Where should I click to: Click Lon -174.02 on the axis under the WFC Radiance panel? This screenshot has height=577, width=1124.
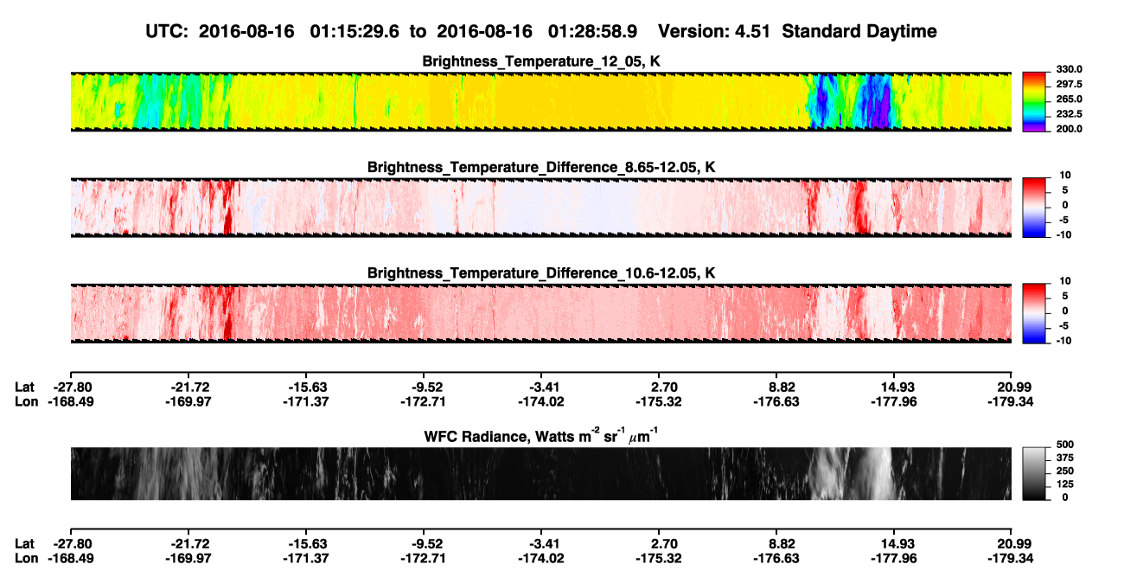click(541, 558)
